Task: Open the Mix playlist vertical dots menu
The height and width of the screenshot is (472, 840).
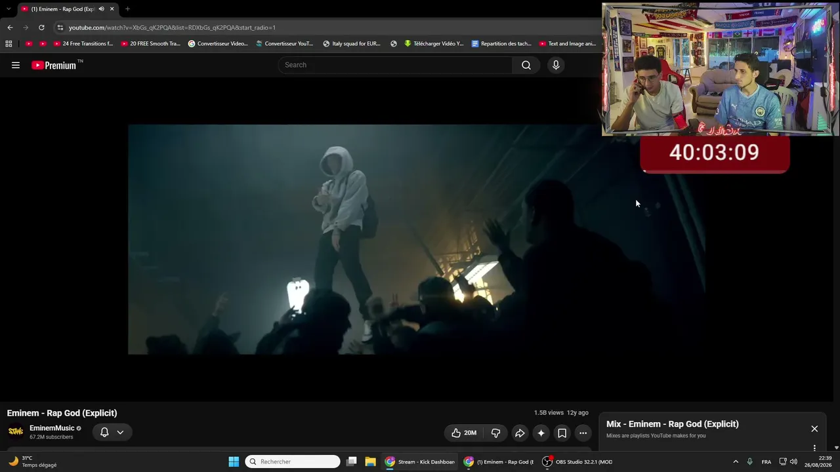Action: 814,448
